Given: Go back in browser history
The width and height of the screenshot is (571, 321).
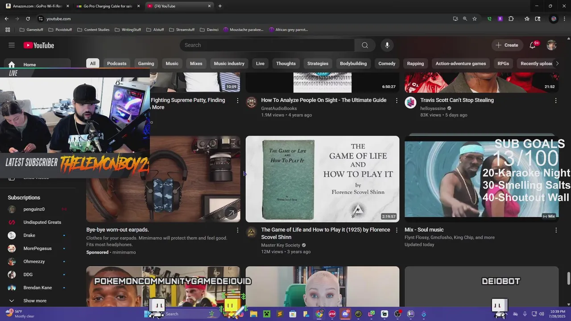Looking at the screenshot, I should pos(6,19).
